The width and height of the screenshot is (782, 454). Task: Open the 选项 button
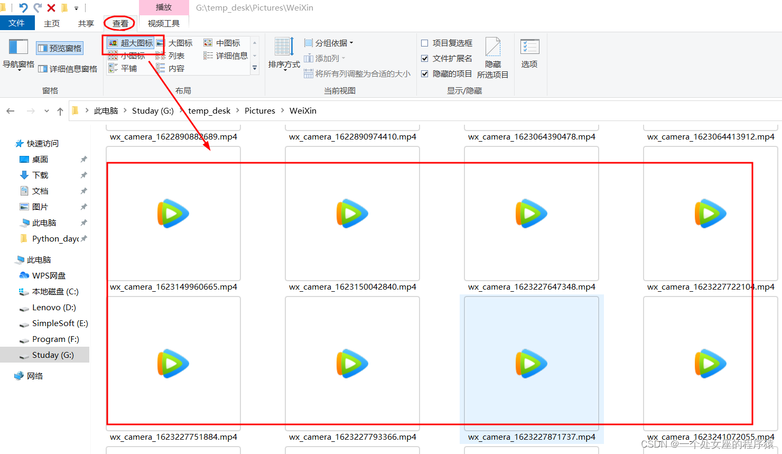pos(529,53)
